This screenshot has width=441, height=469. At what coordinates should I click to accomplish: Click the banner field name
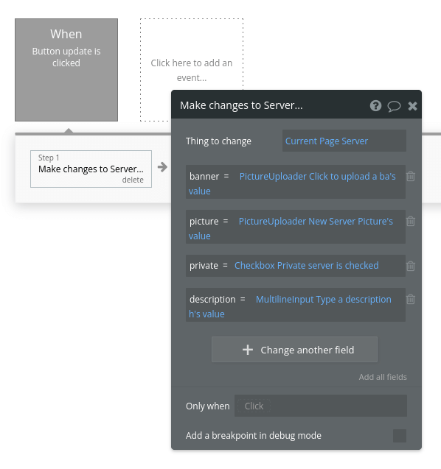(204, 176)
